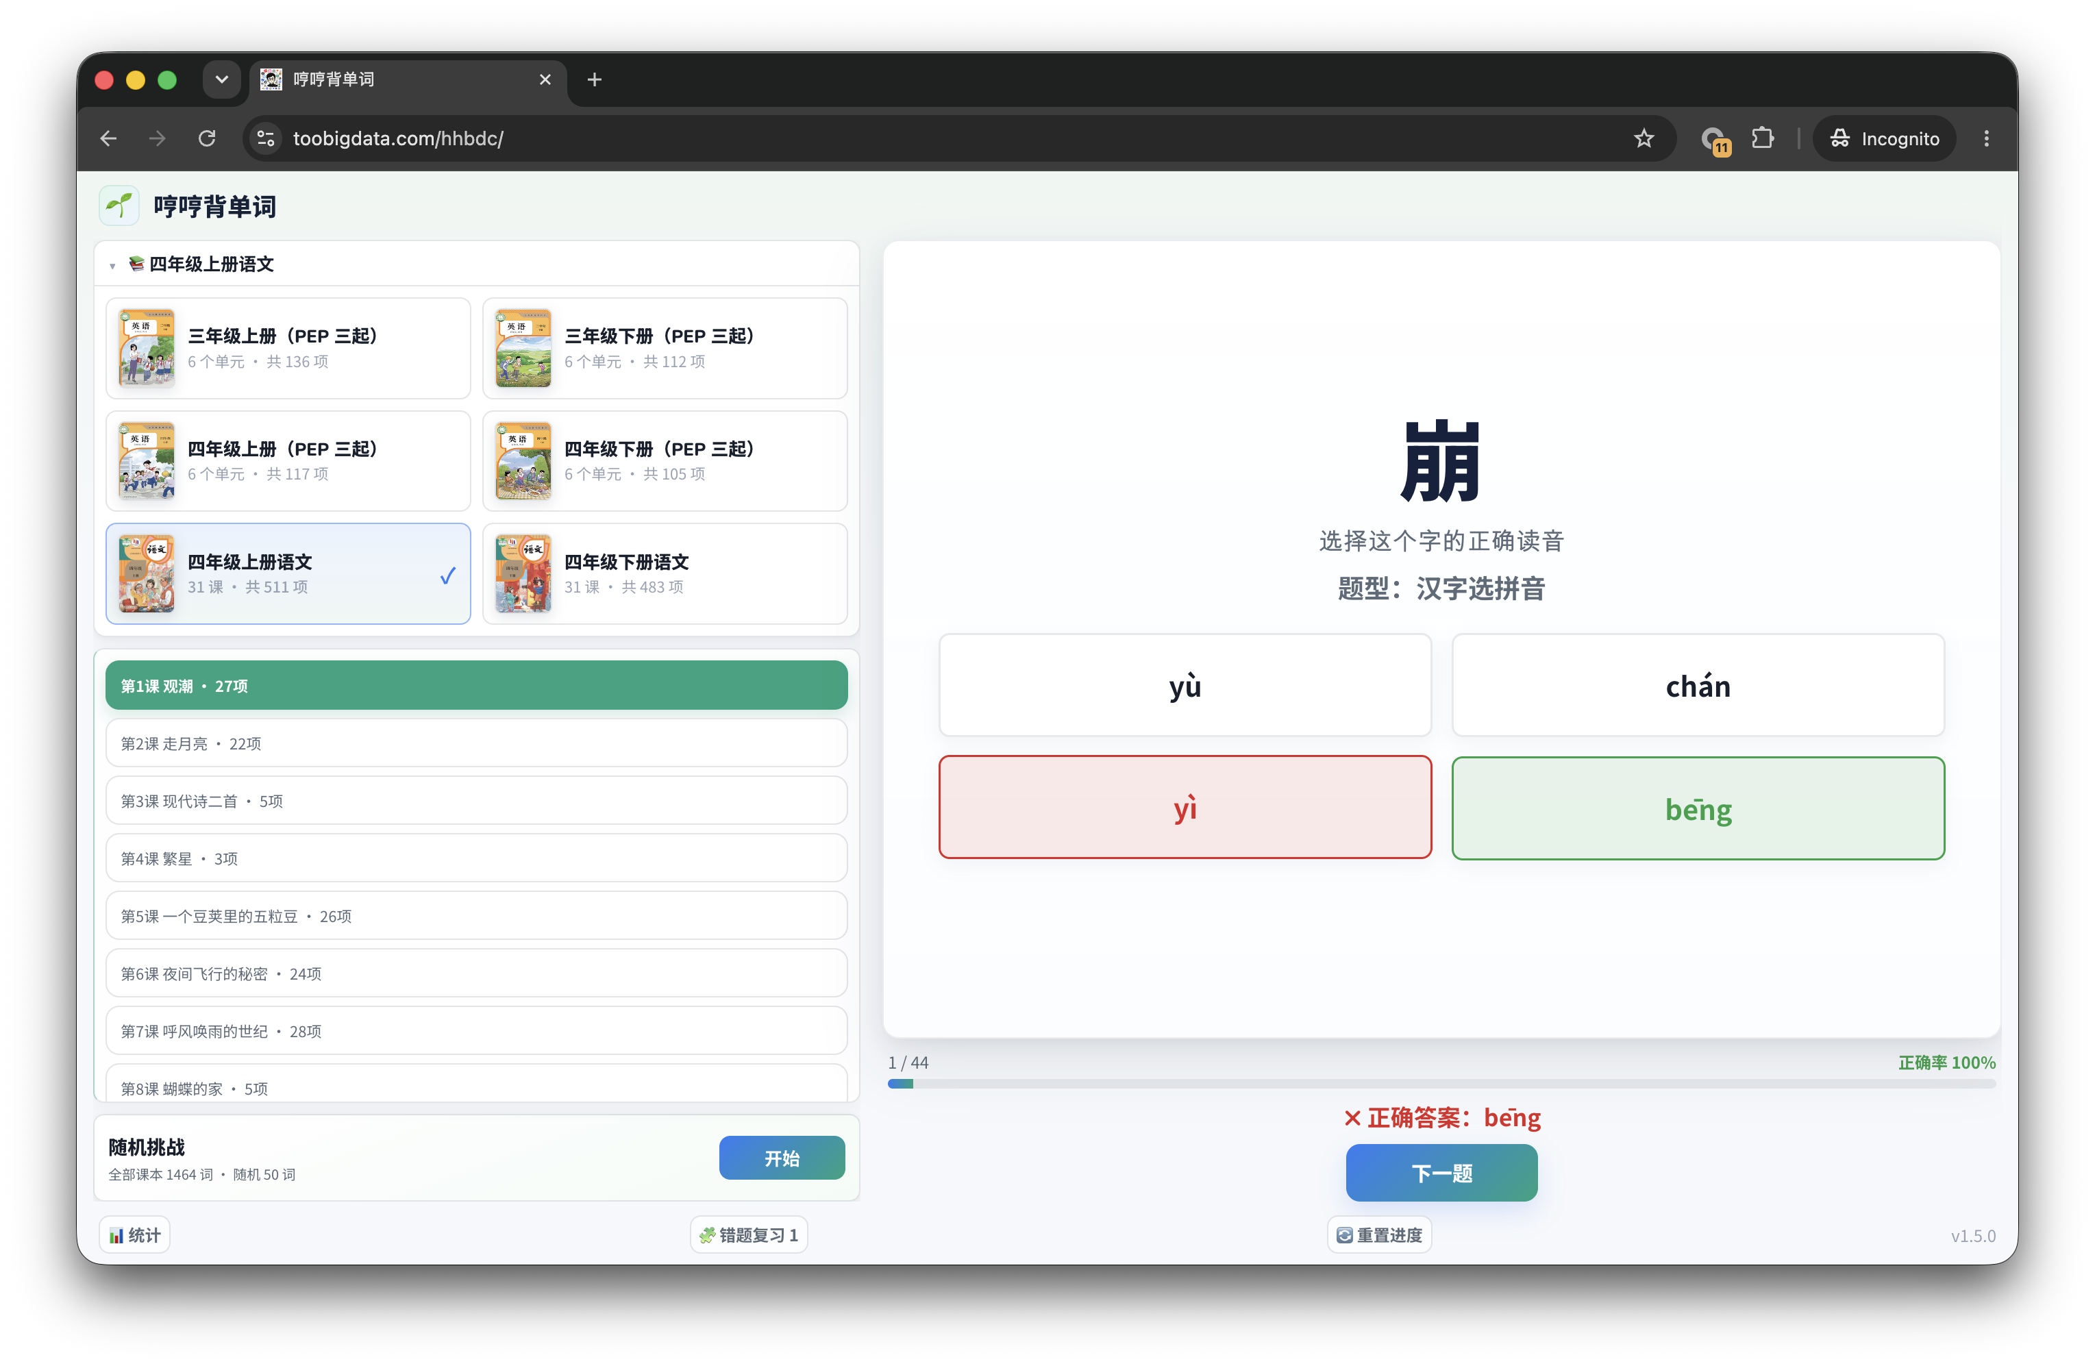
Task: Select the 四年级上册语文 textbook card
Action: coord(288,573)
